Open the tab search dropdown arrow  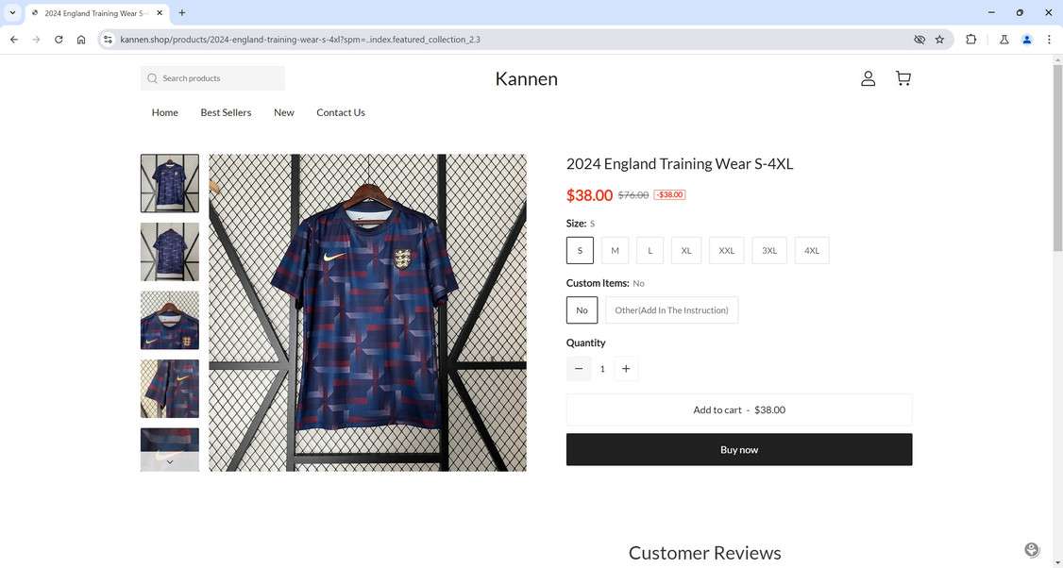12,13
